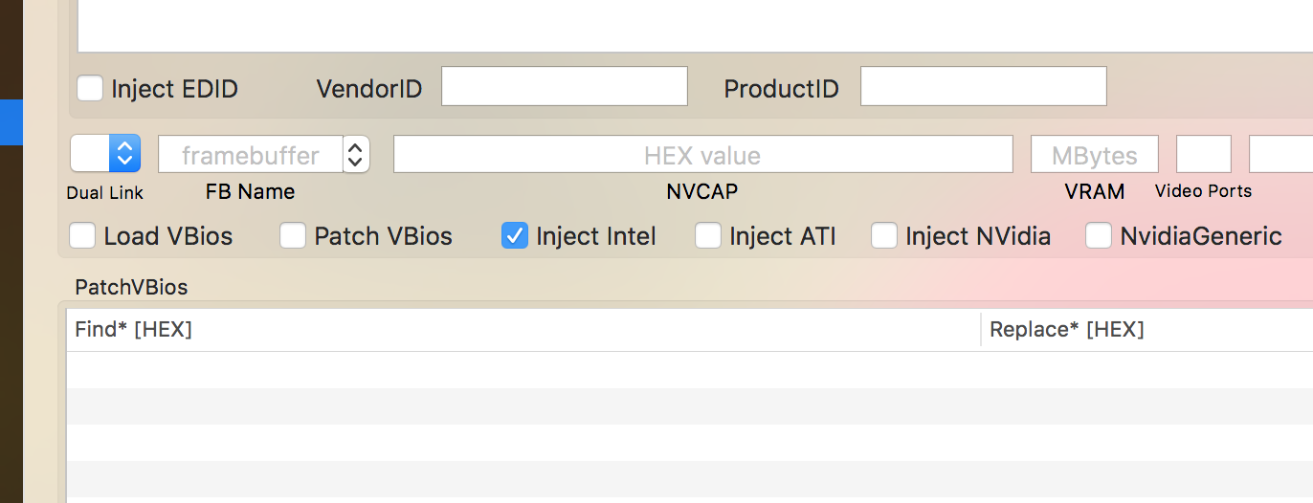This screenshot has height=503, width=1313.
Task: Enable the Inject EDID checkbox
Action: 90,89
